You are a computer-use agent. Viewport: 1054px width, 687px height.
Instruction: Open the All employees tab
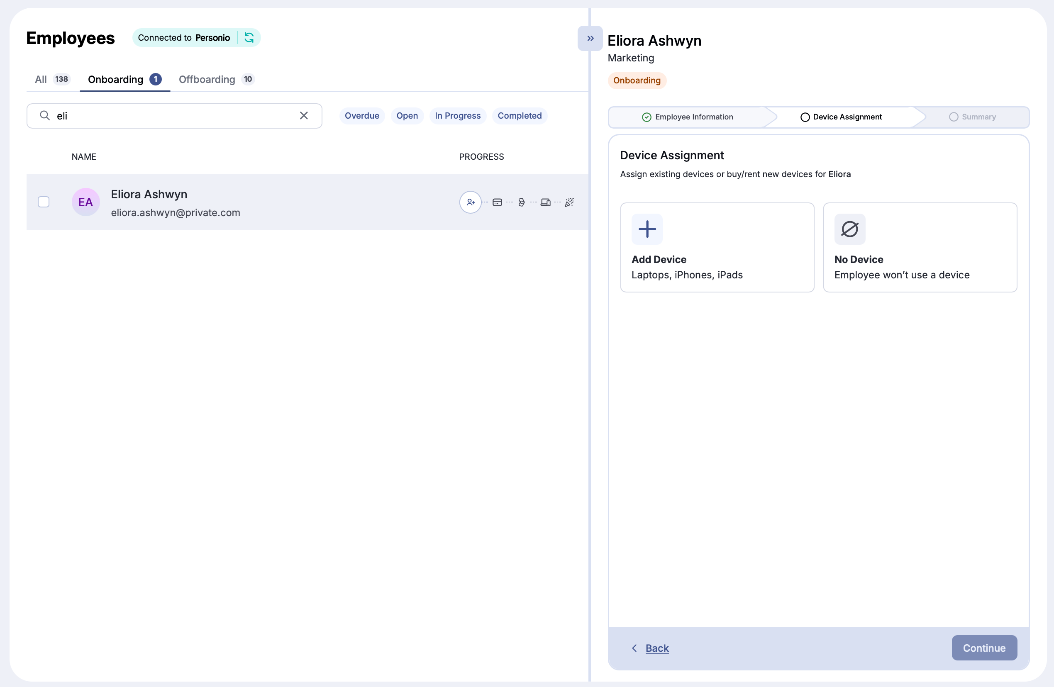pyautogui.click(x=41, y=79)
